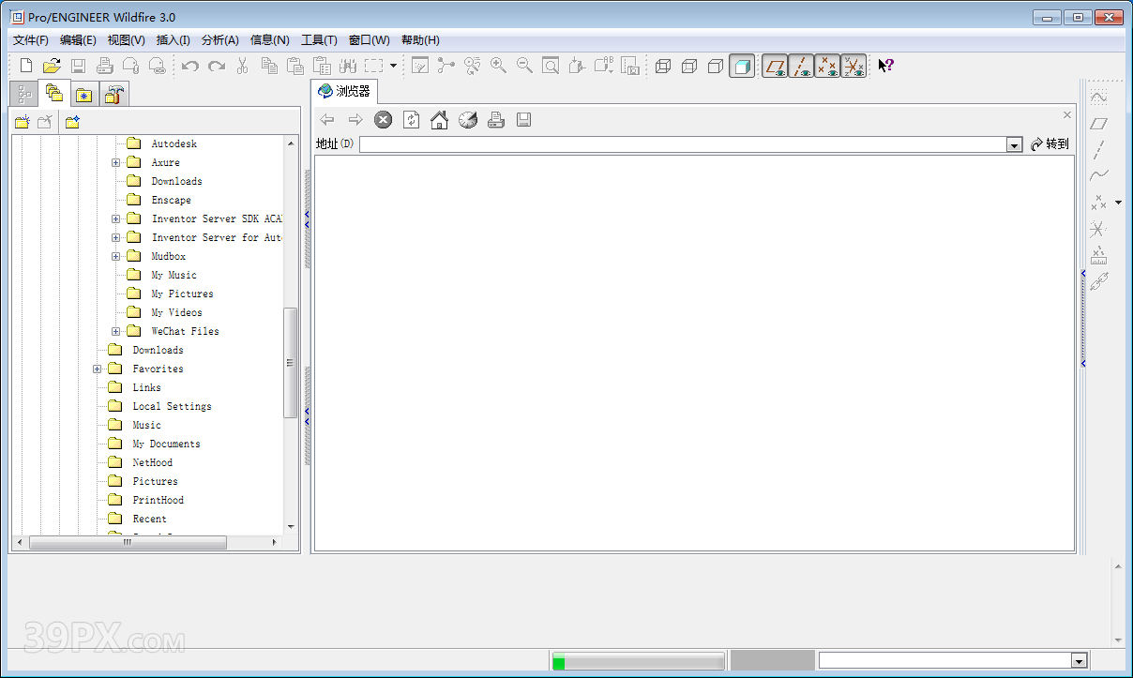The image size is (1133, 678).
Task: Toggle datum points visibility
Action: (827, 67)
